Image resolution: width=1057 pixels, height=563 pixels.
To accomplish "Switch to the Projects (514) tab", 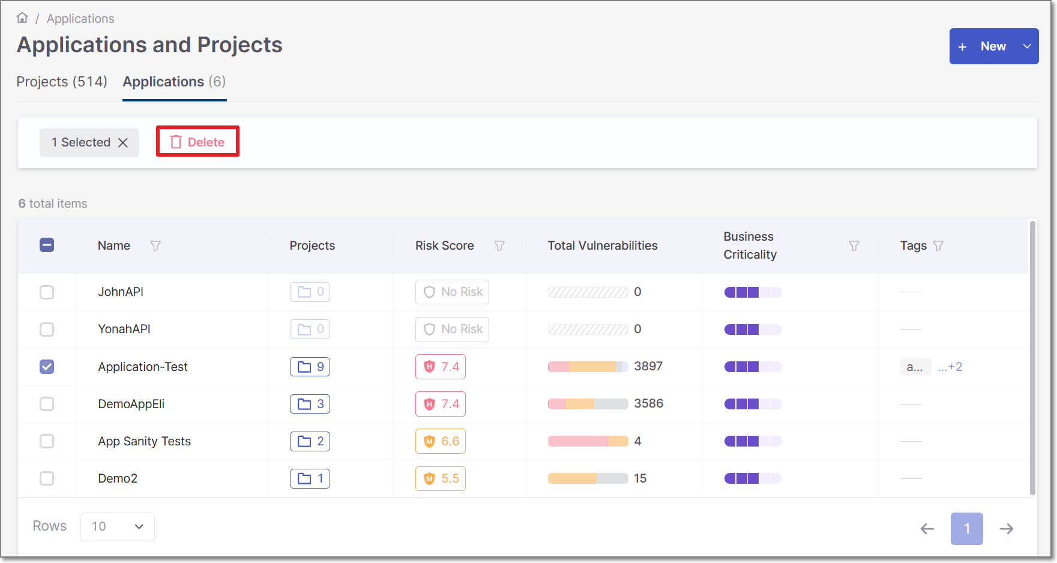I will point(62,82).
